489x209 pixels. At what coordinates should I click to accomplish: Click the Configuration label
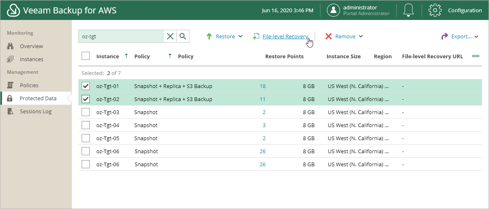pos(465,10)
